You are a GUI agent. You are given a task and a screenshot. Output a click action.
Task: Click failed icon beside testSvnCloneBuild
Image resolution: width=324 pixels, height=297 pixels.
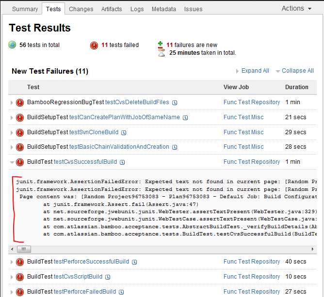pos(20,132)
